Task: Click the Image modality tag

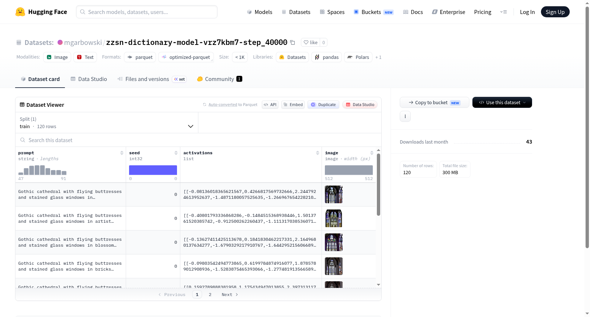Action: click(57, 57)
